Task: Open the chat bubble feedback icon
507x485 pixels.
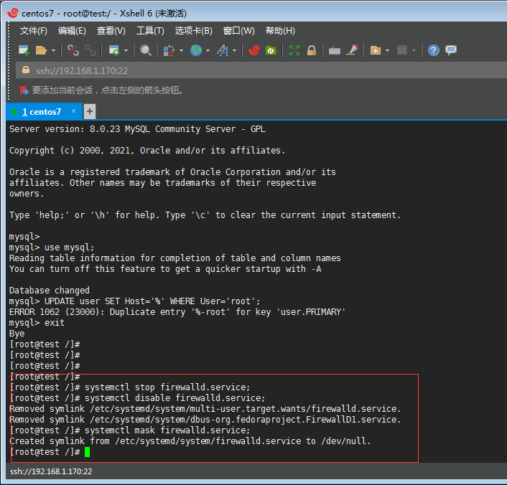Action: 451,50
